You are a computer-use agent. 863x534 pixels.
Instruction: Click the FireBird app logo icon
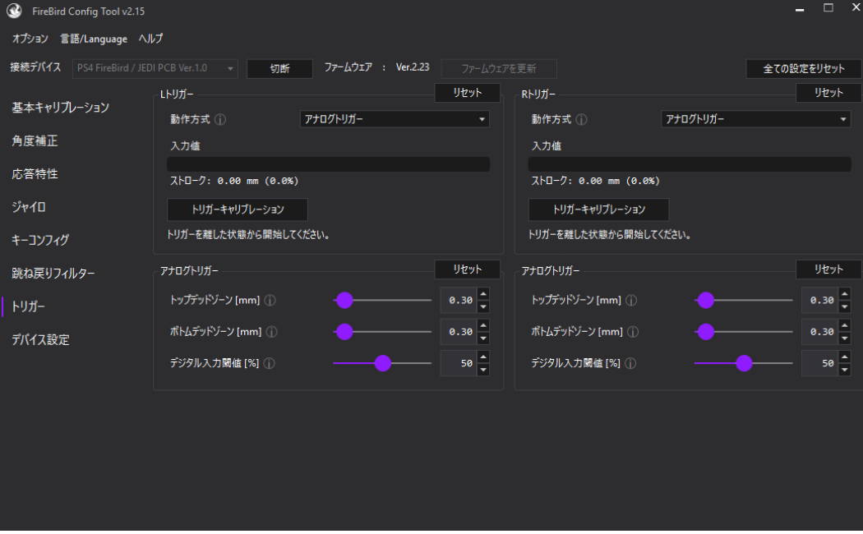coord(14,11)
